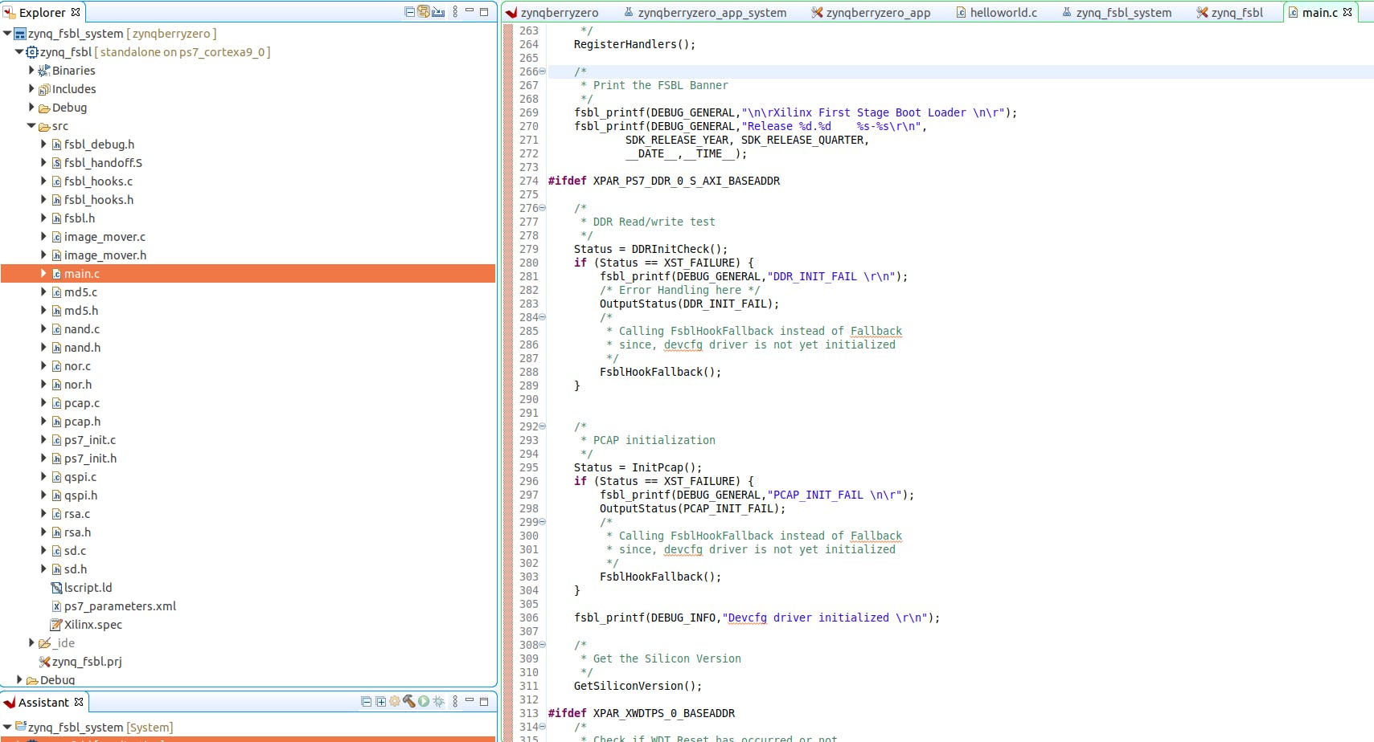
Task: Open the Assistant view menu (three dots)
Action: click(455, 702)
